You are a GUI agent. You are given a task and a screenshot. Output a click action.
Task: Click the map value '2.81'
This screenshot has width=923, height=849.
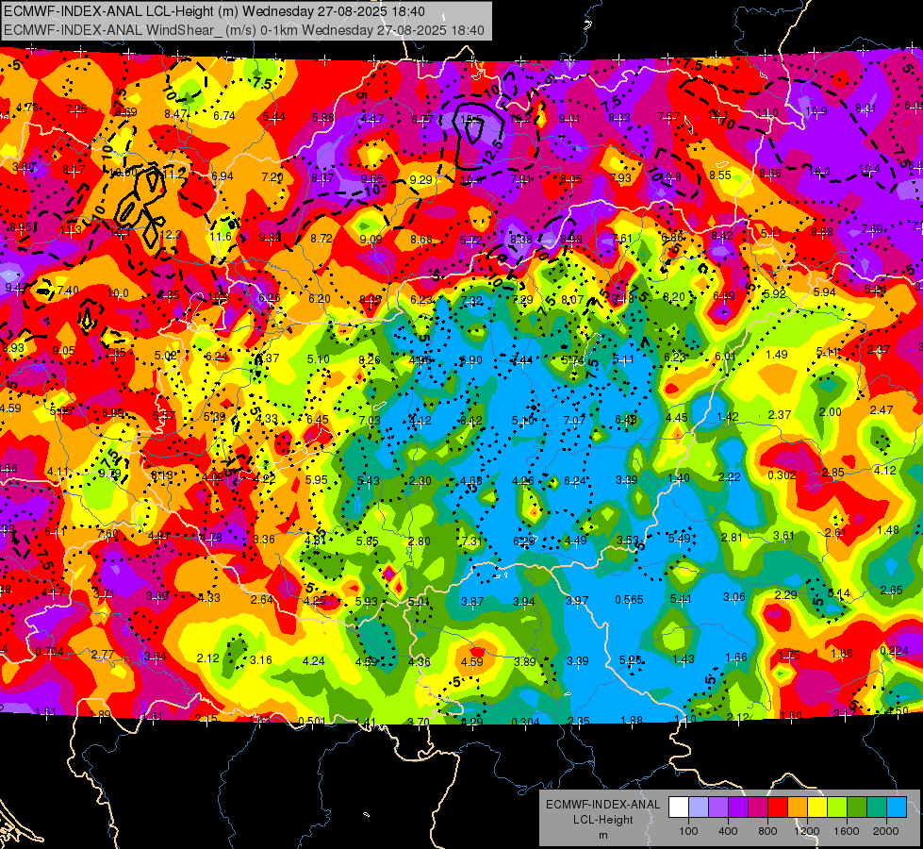point(732,538)
